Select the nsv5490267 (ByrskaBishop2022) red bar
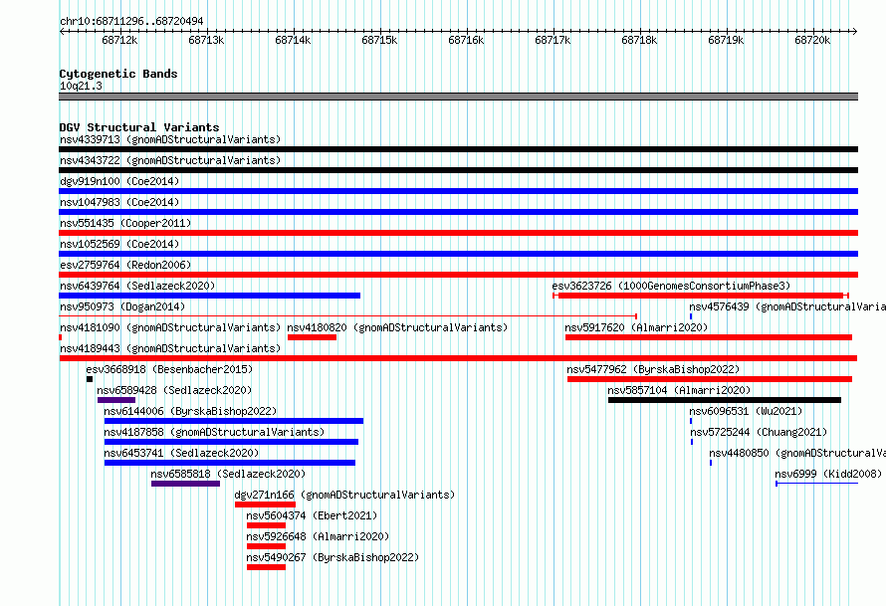Viewport: 886px width, 606px height. click(x=266, y=567)
